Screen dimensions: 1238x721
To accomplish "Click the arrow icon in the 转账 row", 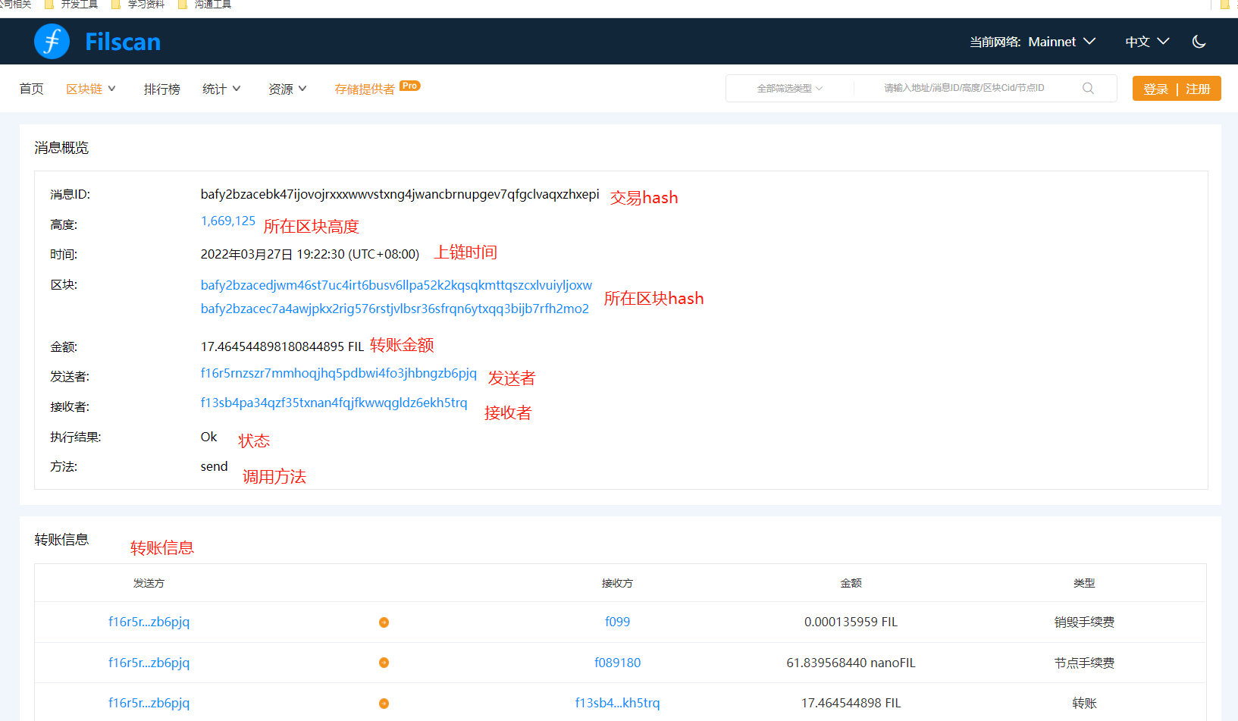I will 384,703.
